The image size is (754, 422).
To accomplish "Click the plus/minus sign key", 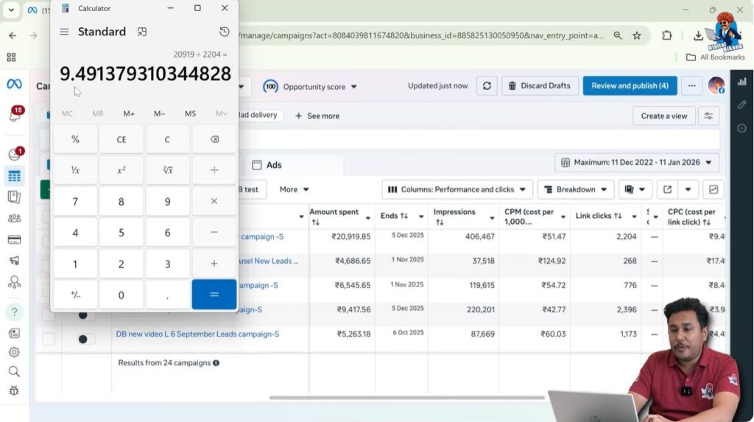I will tap(76, 295).
